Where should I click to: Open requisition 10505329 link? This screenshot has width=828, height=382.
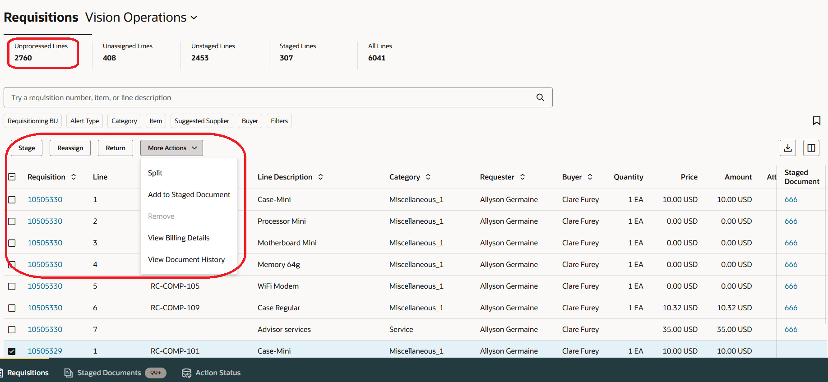tap(45, 351)
